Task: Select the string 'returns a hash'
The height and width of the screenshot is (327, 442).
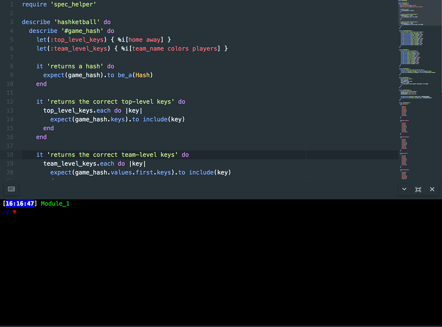Action: (75, 66)
